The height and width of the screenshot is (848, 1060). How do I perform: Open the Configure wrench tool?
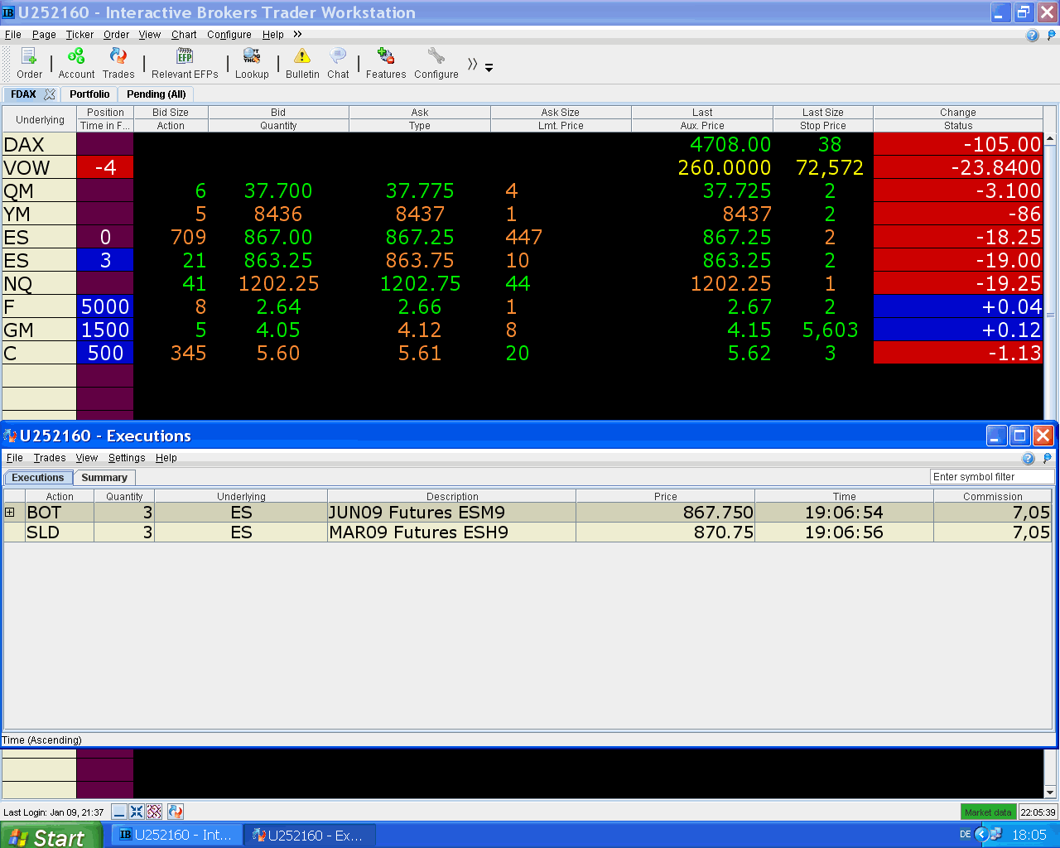tap(436, 63)
